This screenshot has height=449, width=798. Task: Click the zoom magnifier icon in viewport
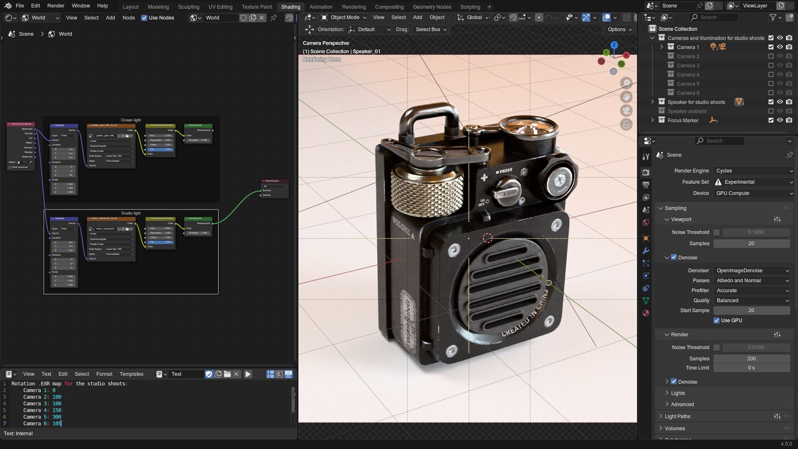(626, 83)
